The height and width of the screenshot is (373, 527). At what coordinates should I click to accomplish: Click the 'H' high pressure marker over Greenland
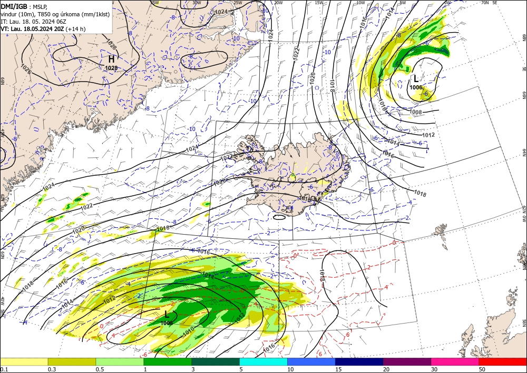[x=112, y=59]
